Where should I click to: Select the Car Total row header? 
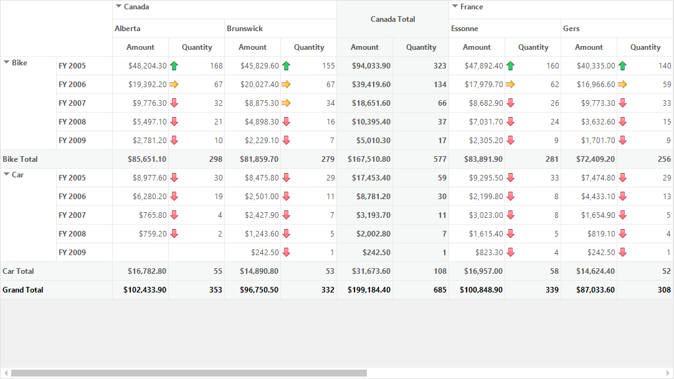tap(56, 271)
